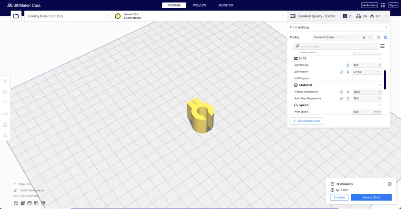Click the pencil rename icon beside CE3S1P_Fridge hook

tap(15, 190)
